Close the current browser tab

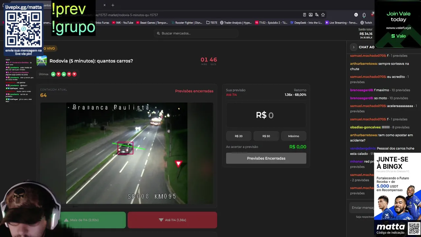click(105, 5)
